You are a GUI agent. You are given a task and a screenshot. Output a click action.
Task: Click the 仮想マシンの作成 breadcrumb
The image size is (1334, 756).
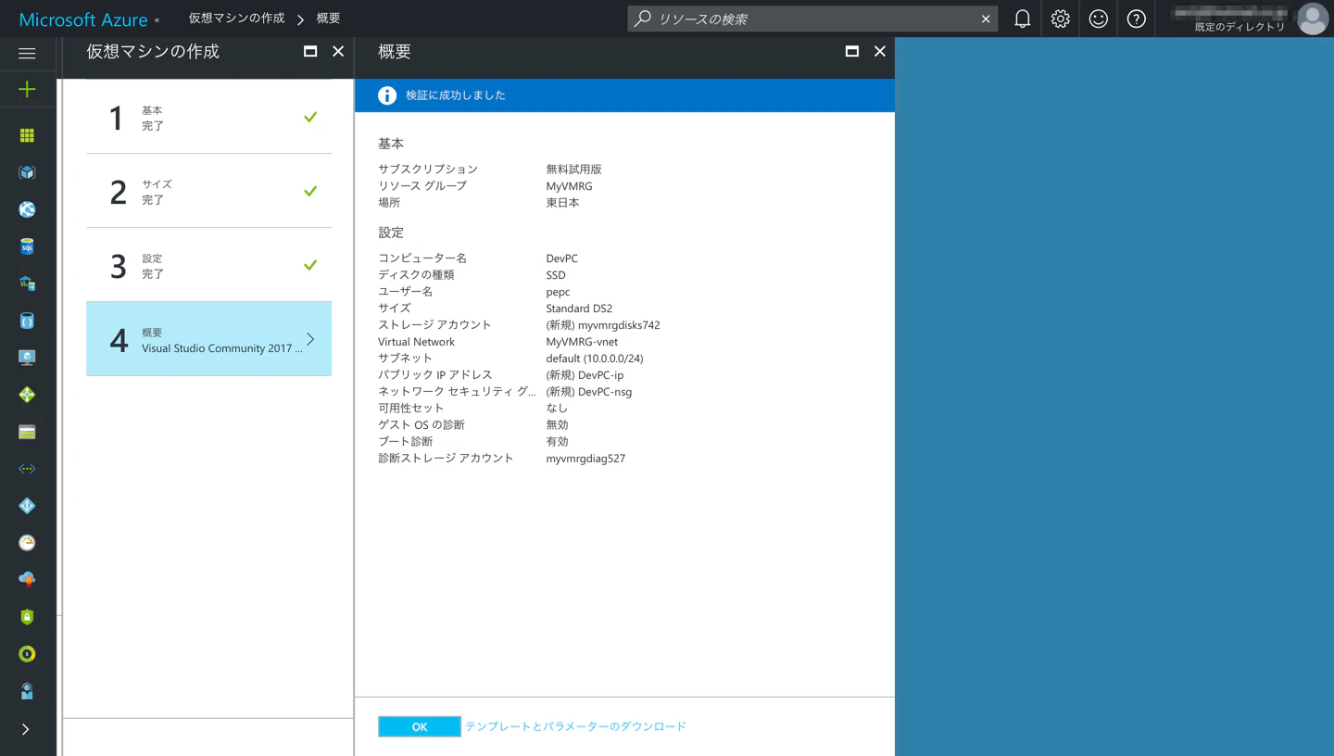236,19
